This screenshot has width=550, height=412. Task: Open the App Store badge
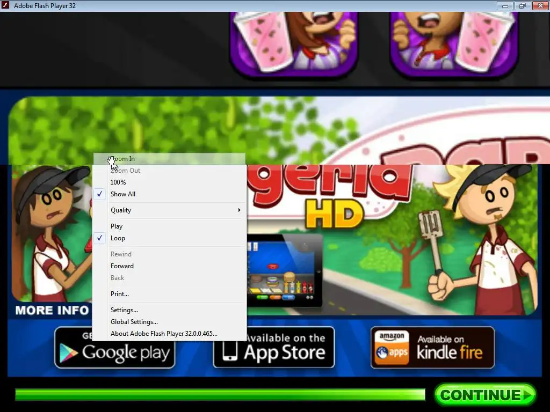pos(273,347)
